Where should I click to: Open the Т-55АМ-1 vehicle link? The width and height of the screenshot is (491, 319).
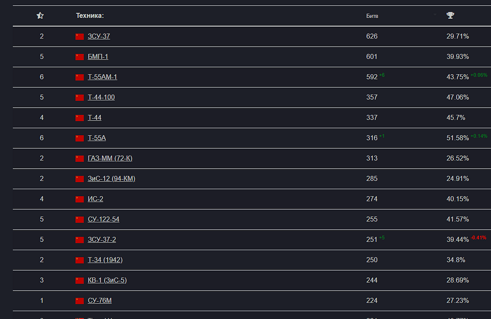point(102,77)
